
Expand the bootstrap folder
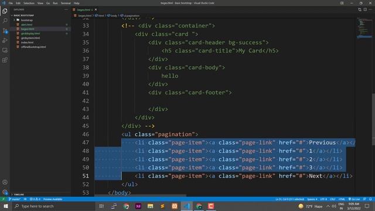[27, 20]
